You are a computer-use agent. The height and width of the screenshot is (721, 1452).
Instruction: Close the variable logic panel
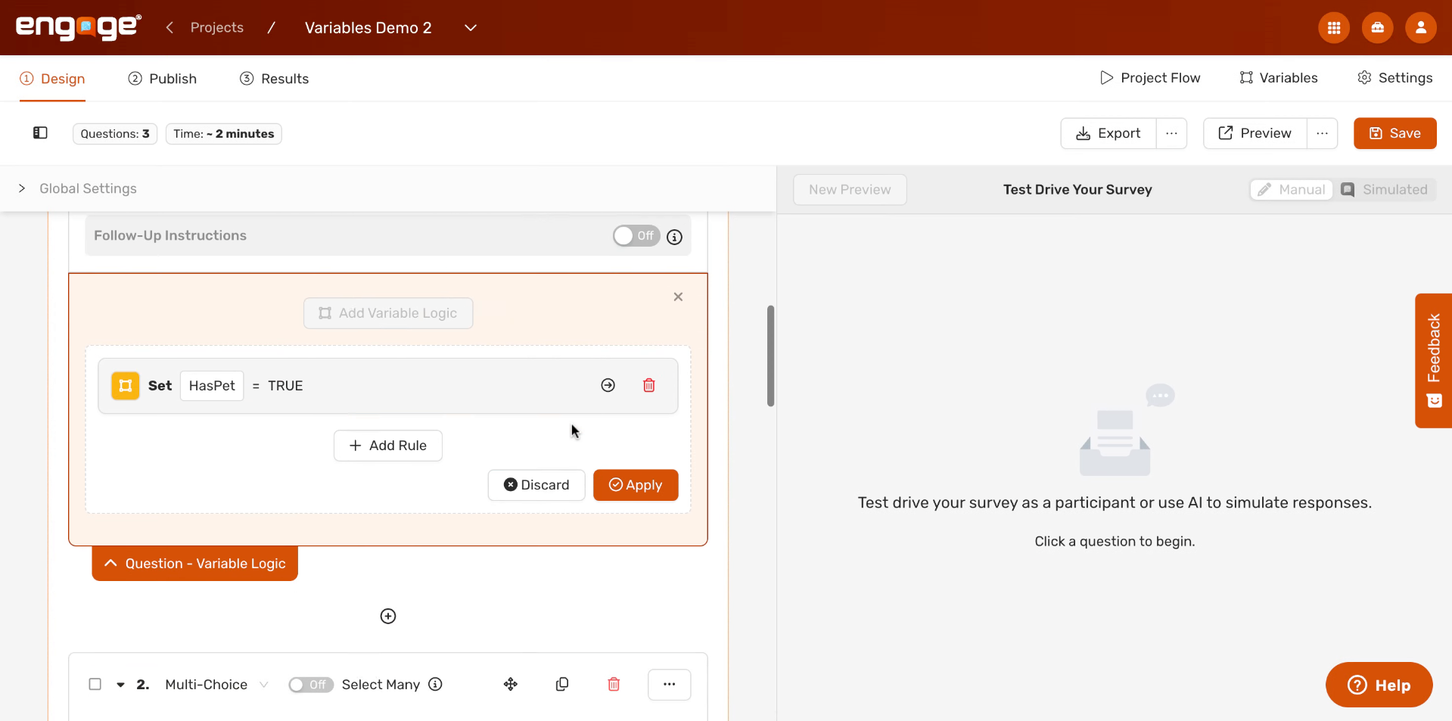click(678, 297)
